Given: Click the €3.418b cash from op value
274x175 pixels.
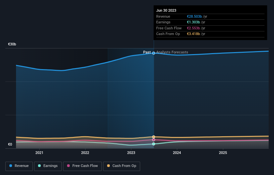Looking at the screenshot, I should (193, 34).
